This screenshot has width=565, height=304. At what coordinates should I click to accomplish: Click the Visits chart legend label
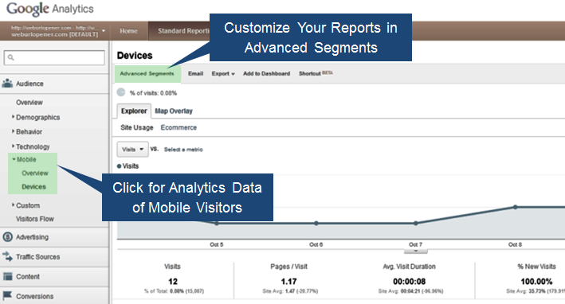(131, 166)
